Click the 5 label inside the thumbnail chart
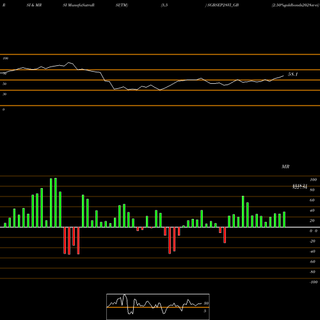 click(x=205, y=311)
